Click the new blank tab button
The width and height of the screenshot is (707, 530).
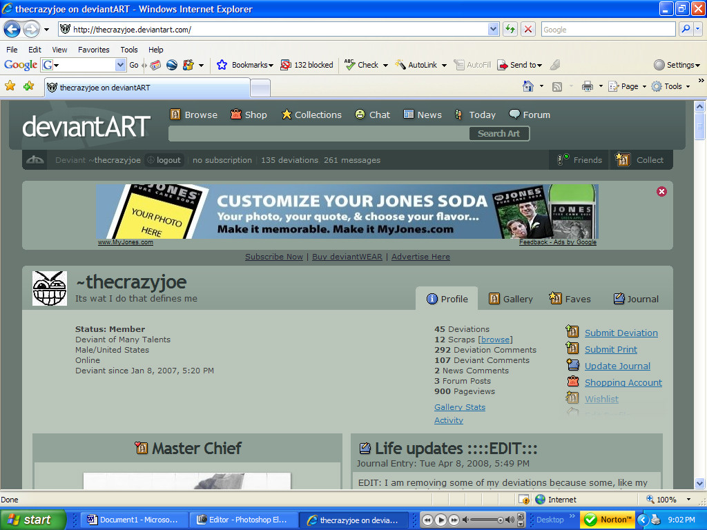click(x=260, y=88)
